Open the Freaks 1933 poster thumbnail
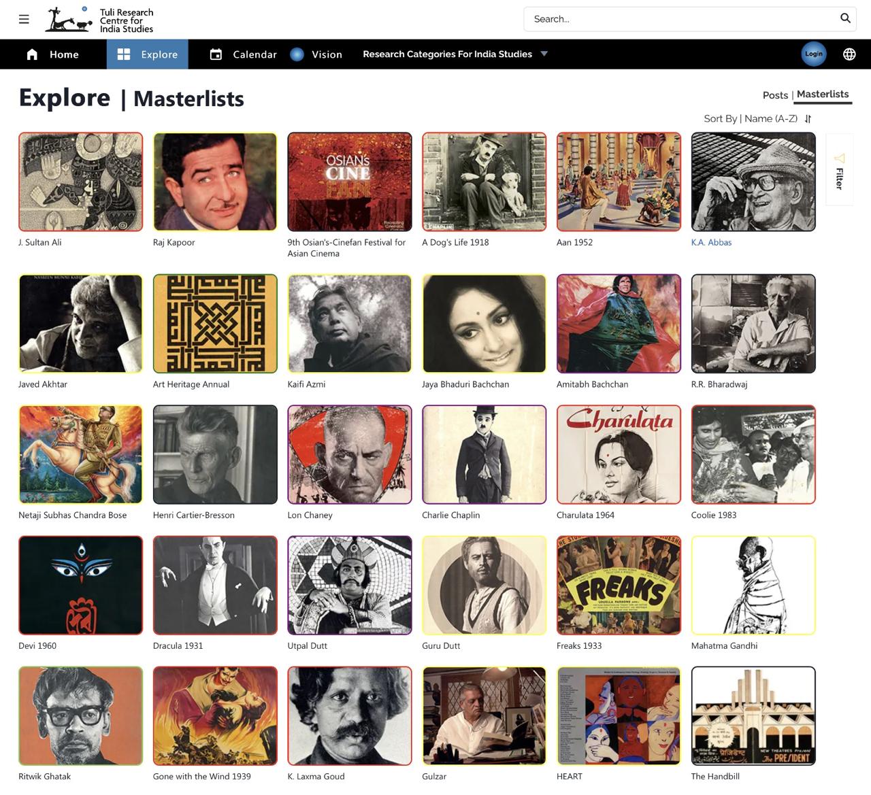The height and width of the screenshot is (795, 871). [619, 585]
